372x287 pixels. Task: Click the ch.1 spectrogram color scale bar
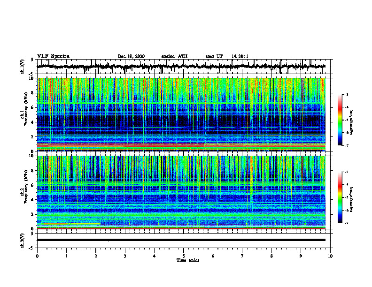(x=340, y=120)
